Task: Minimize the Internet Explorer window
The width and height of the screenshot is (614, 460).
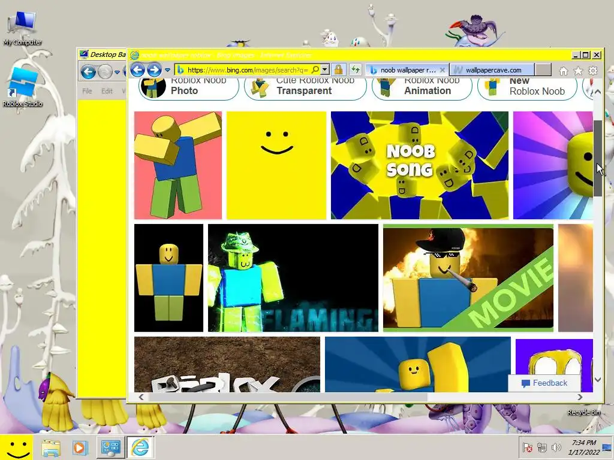Action: (576, 55)
